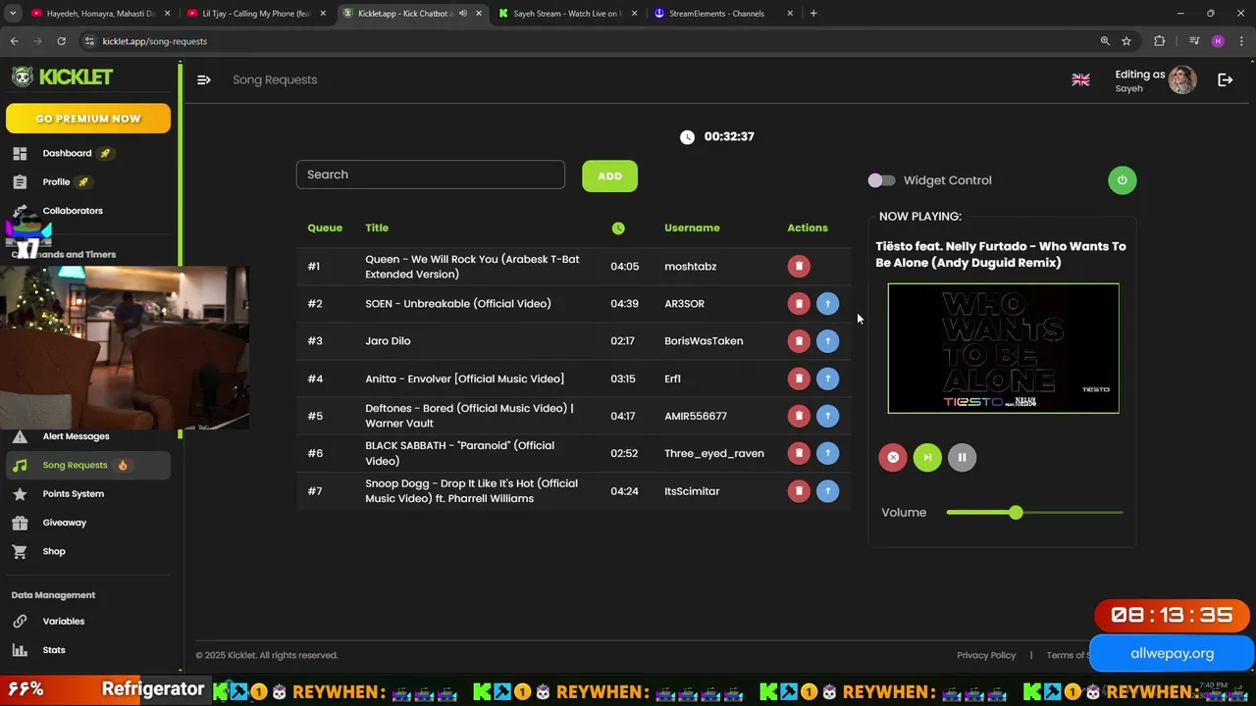The height and width of the screenshot is (706, 1256).
Task: Open a new browser tab
Action: [813, 14]
